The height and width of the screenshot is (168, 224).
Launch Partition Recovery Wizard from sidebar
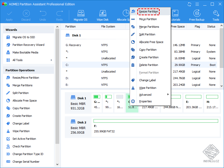(x=28, y=45)
